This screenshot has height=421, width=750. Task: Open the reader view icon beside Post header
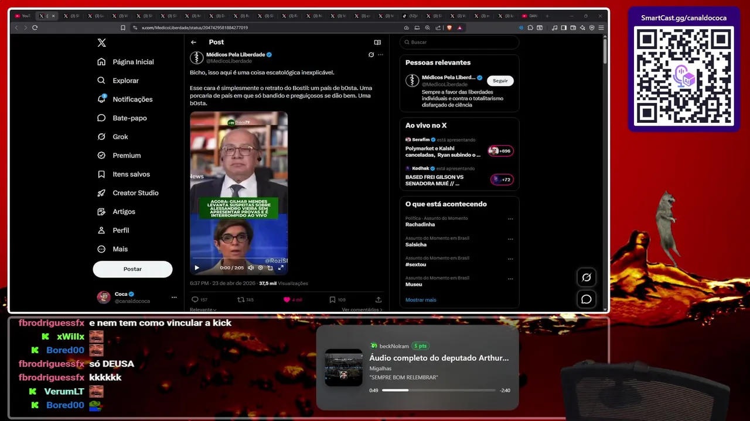click(x=377, y=42)
